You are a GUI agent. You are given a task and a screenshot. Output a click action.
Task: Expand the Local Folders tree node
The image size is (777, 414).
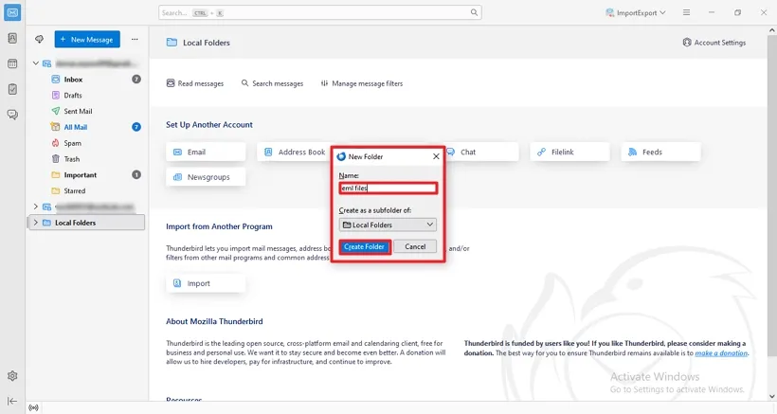36,223
